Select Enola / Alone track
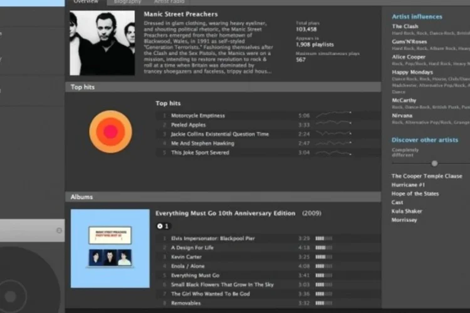The width and height of the screenshot is (470, 313). tap(187, 266)
